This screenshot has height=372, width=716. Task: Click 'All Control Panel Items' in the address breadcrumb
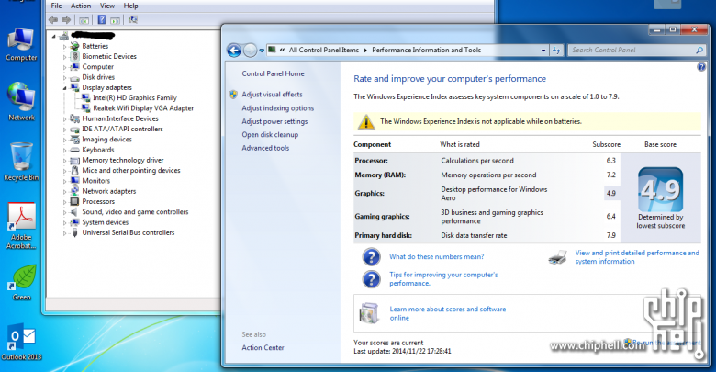(324, 51)
